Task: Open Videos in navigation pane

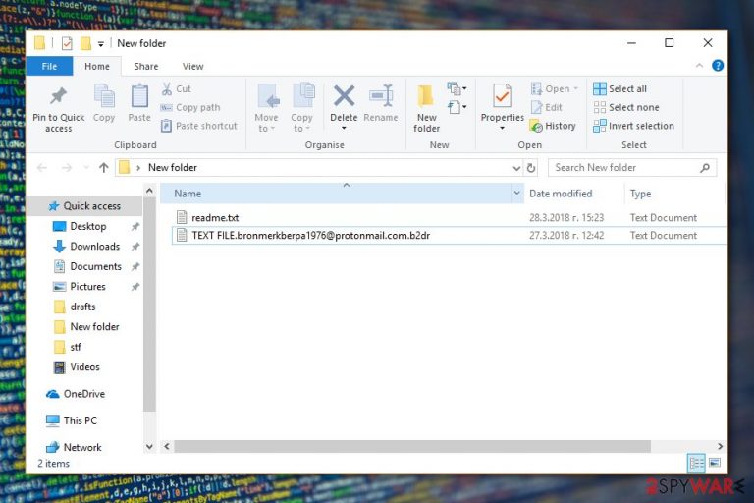Action: 84,366
